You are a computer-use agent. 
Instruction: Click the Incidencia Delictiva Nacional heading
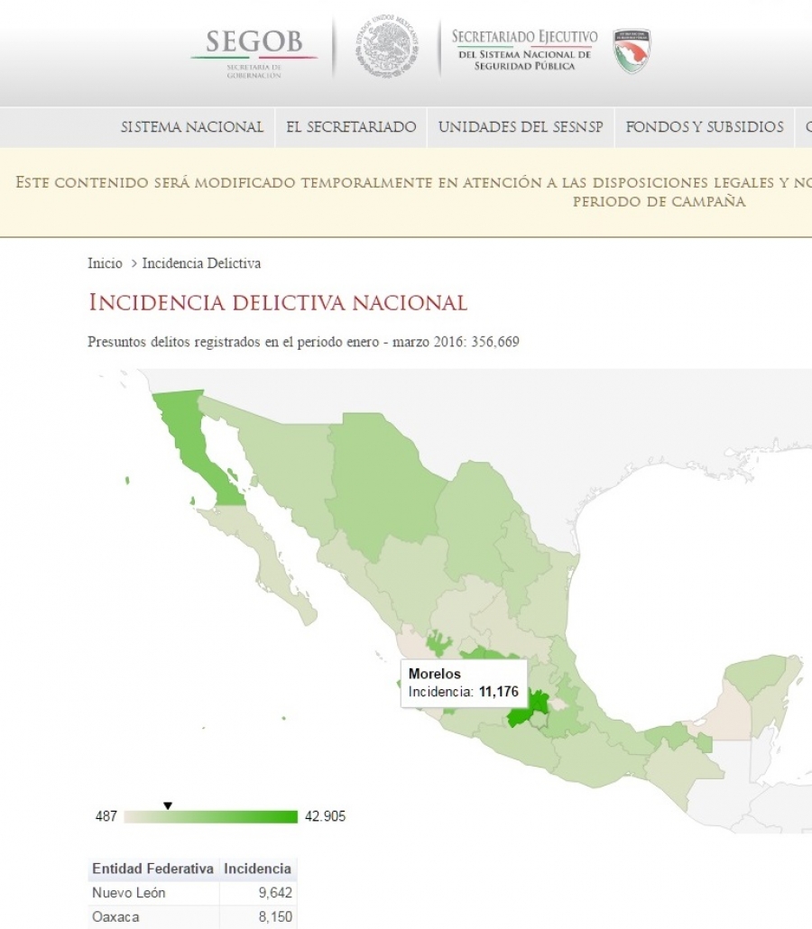click(278, 303)
